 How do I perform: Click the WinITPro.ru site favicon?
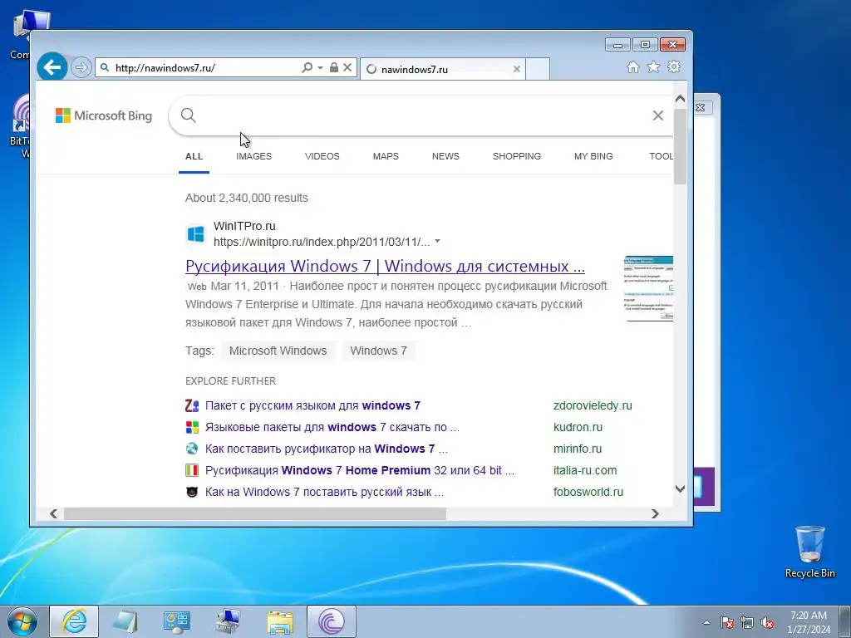click(196, 233)
